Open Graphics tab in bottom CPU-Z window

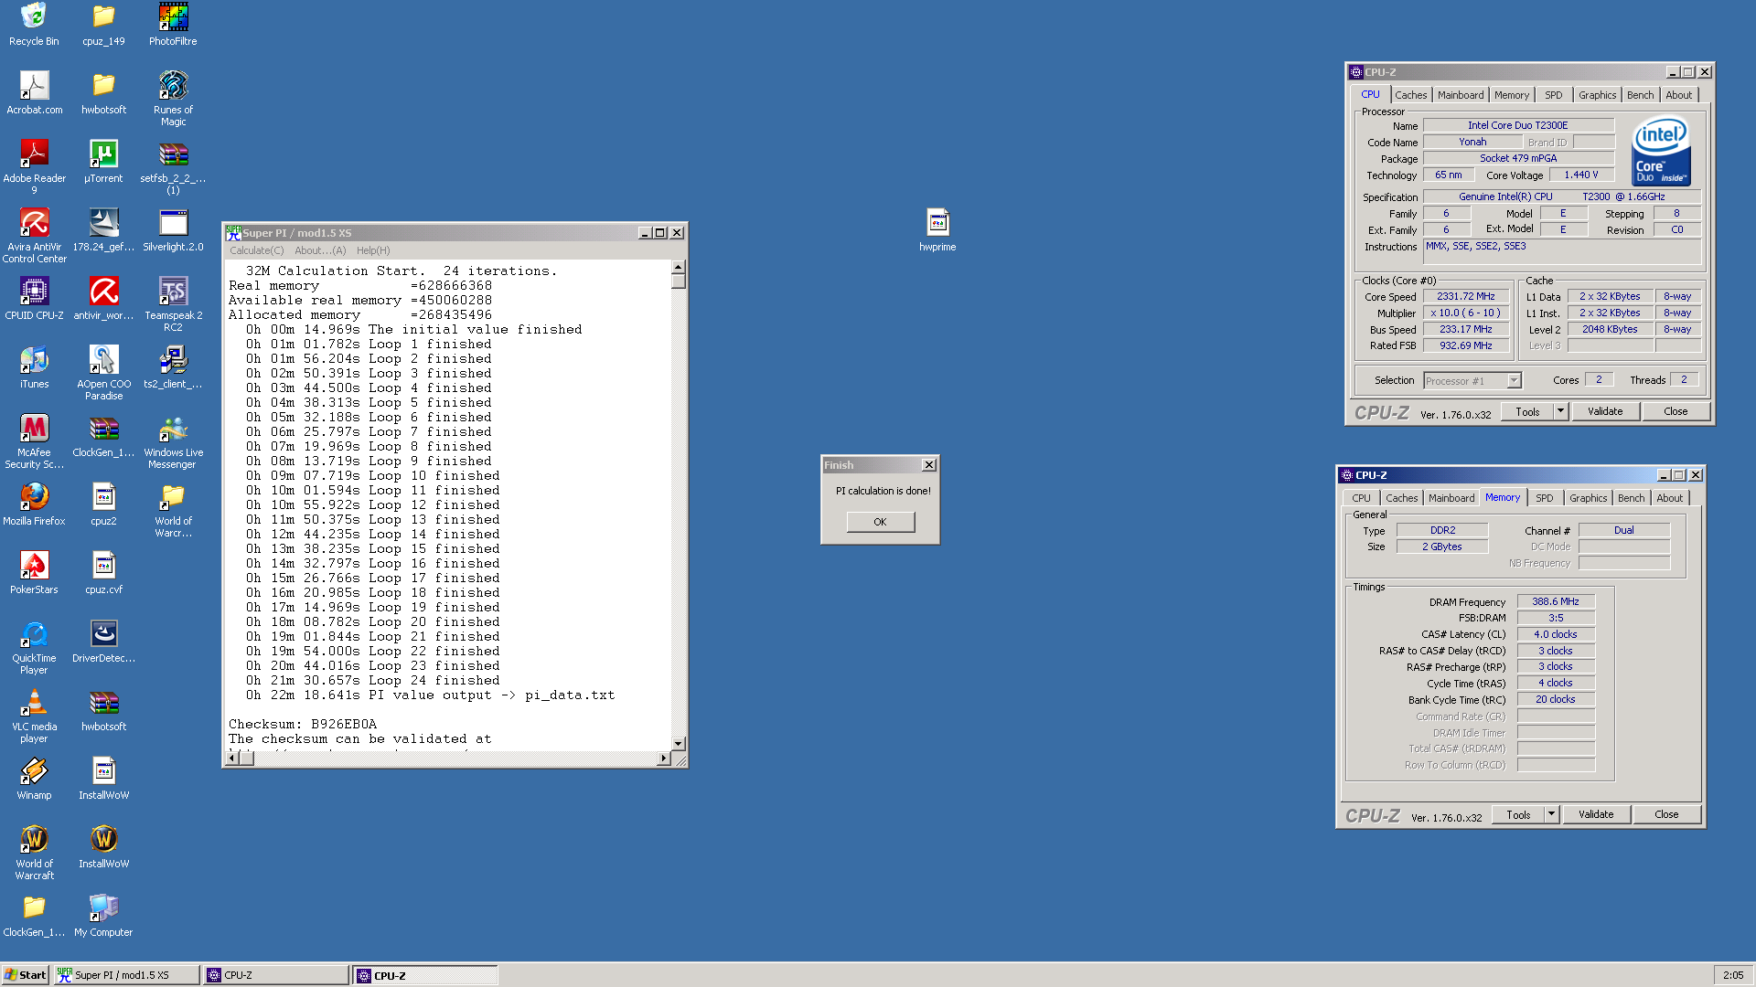coord(1588,498)
